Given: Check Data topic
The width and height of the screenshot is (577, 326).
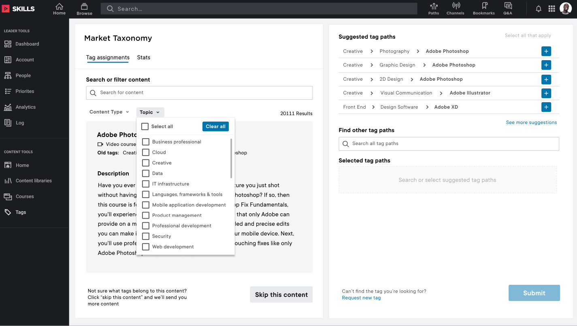Looking at the screenshot, I should (146, 173).
